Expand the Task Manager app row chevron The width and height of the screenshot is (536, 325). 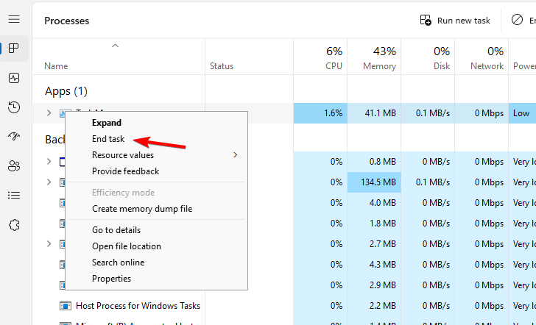click(49, 113)
